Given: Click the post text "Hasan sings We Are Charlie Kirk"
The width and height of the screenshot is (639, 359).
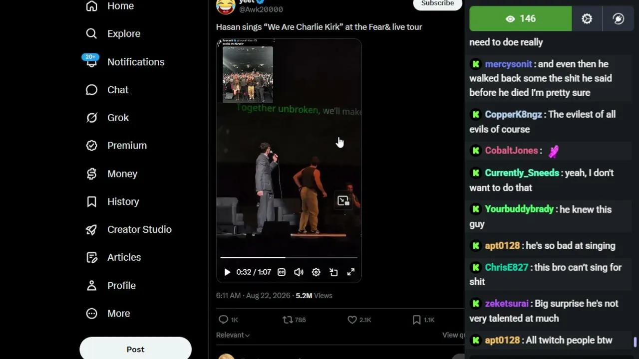Looking at the screenshot, I should click(319, 27).
